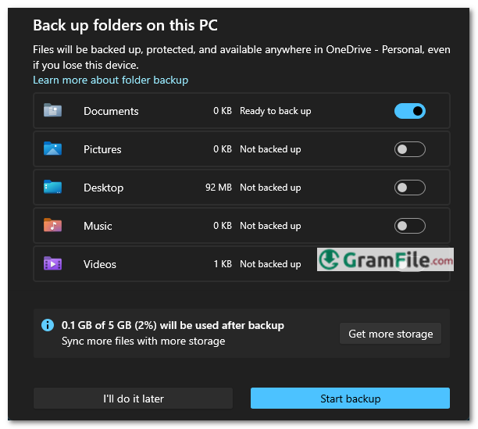The image size is (478, 429).
Task: Click the Back up folders on this PC heading
Action: [x=125, y=25]
